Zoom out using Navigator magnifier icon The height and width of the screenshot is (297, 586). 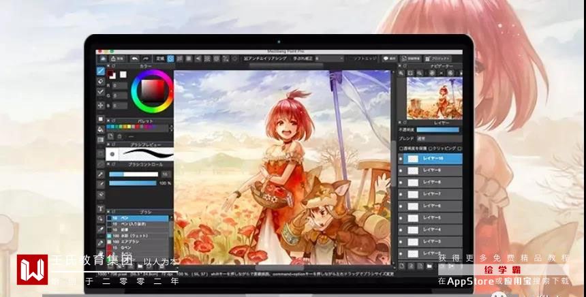pos(420,73)
